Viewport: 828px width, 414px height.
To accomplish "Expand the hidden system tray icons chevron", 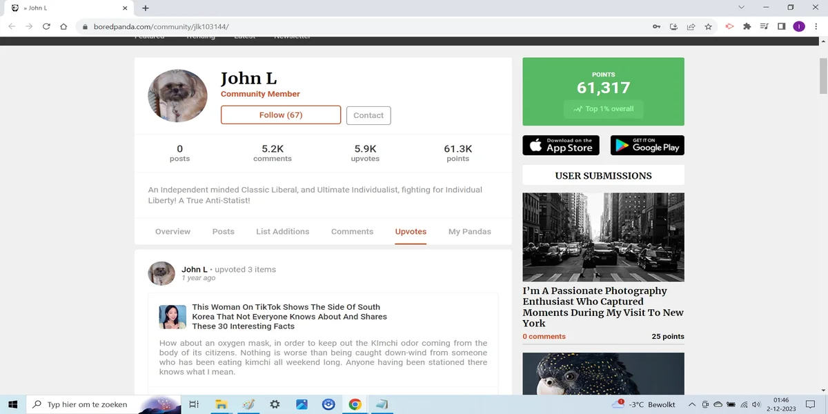I will (x=691, y=404).
